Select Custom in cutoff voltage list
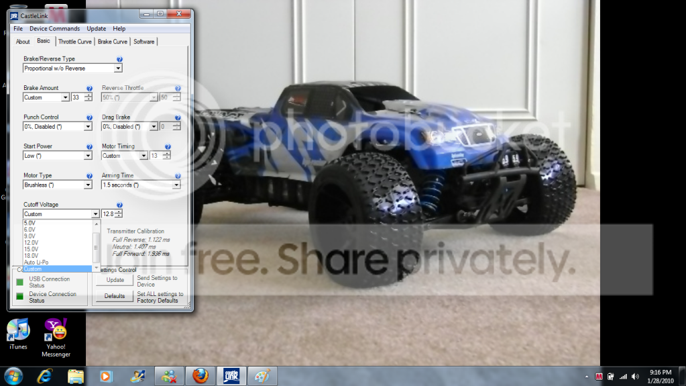Image resolution: width=686 pixels, height=386 pixels. (x=58, y=269)
